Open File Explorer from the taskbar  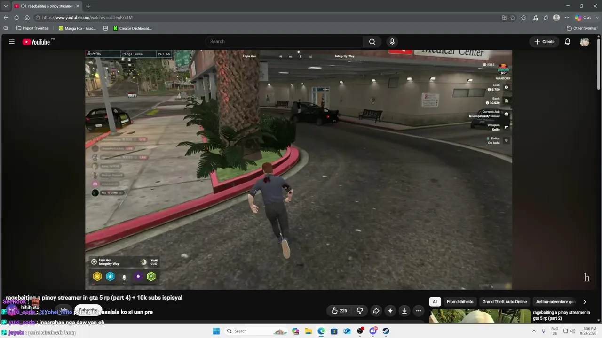coord(308,331)
